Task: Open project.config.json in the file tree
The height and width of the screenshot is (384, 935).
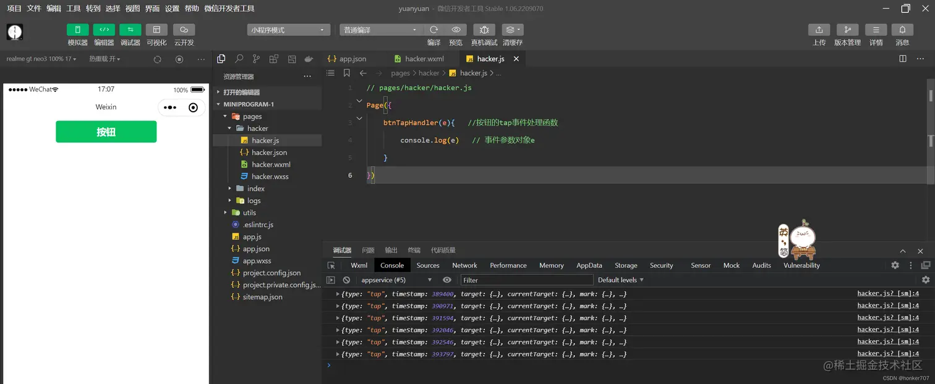Action: tap(272, 273)
